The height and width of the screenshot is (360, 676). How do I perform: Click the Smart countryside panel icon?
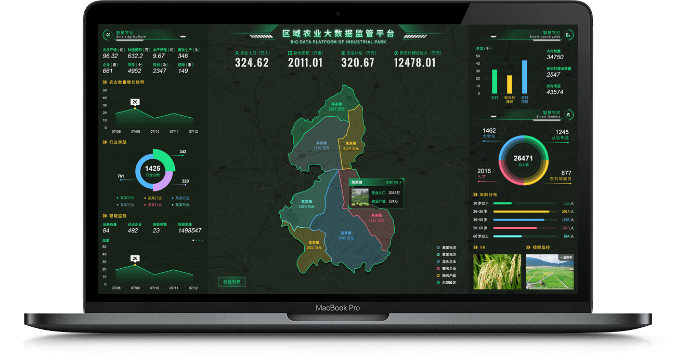click(x=568, y=35)
